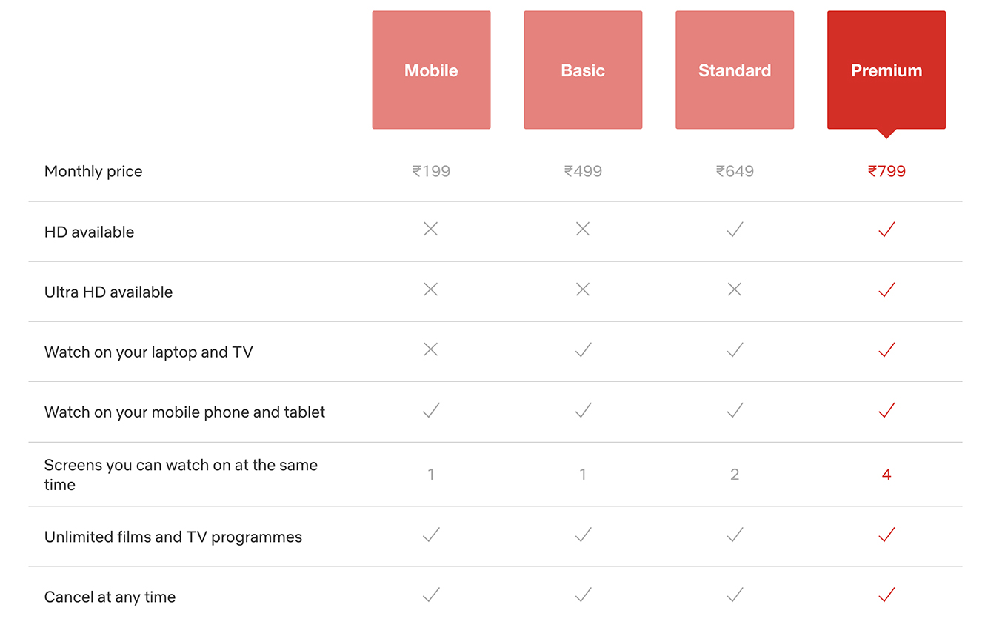The image size is (985, 633).
Task: Choose the Premium plan tile
Action: (x=886, y=70)
